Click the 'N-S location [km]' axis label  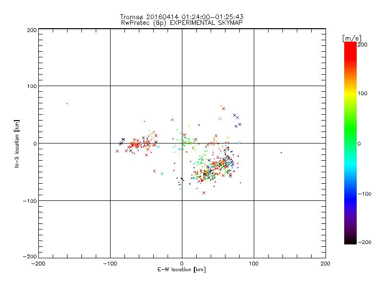(x=17, y=144)
